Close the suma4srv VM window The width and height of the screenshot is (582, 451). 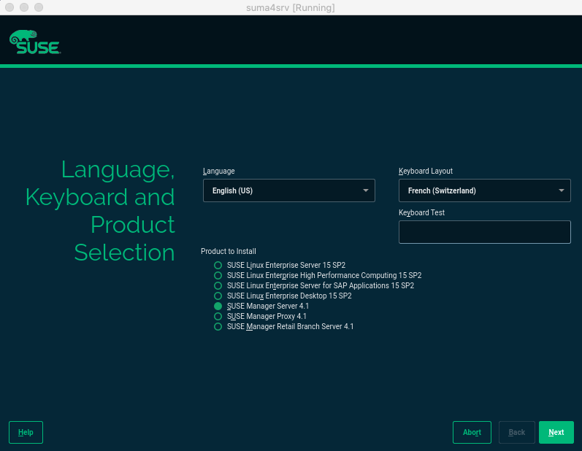click(x=9, y=7)
